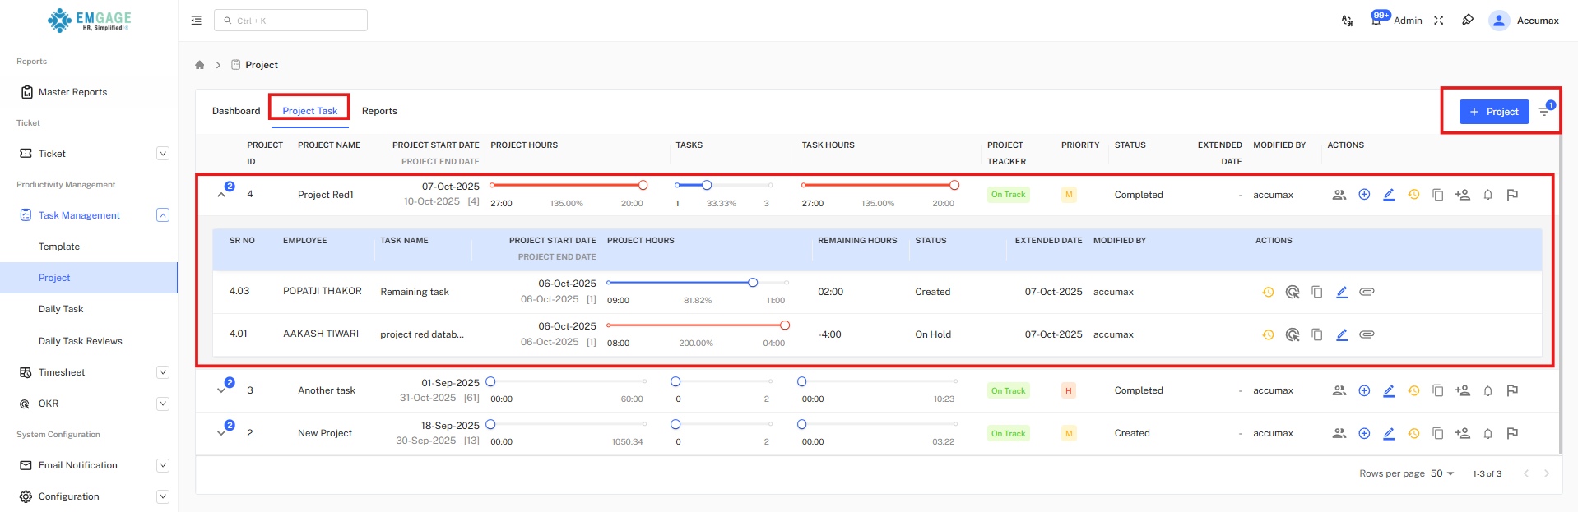
Task: Edit the Project Red1 row using the pencil
Action: [1389, 195]
